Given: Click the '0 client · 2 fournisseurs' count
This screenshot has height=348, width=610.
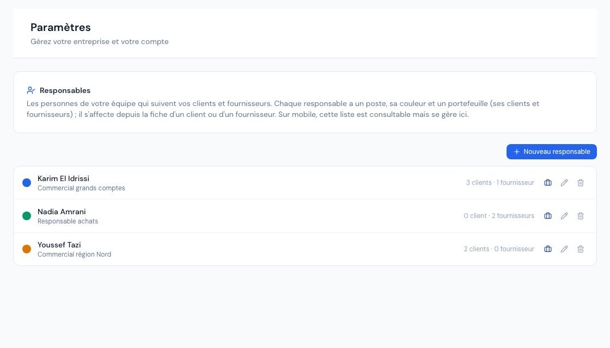Looking at the screenshot, I should (x=499, y=216).
